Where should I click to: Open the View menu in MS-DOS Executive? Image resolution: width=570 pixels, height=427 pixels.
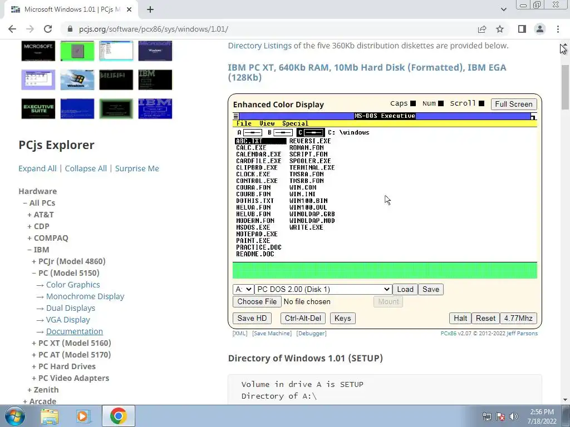(267, 123)
